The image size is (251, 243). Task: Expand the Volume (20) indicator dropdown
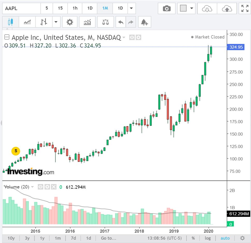point(32,187)
